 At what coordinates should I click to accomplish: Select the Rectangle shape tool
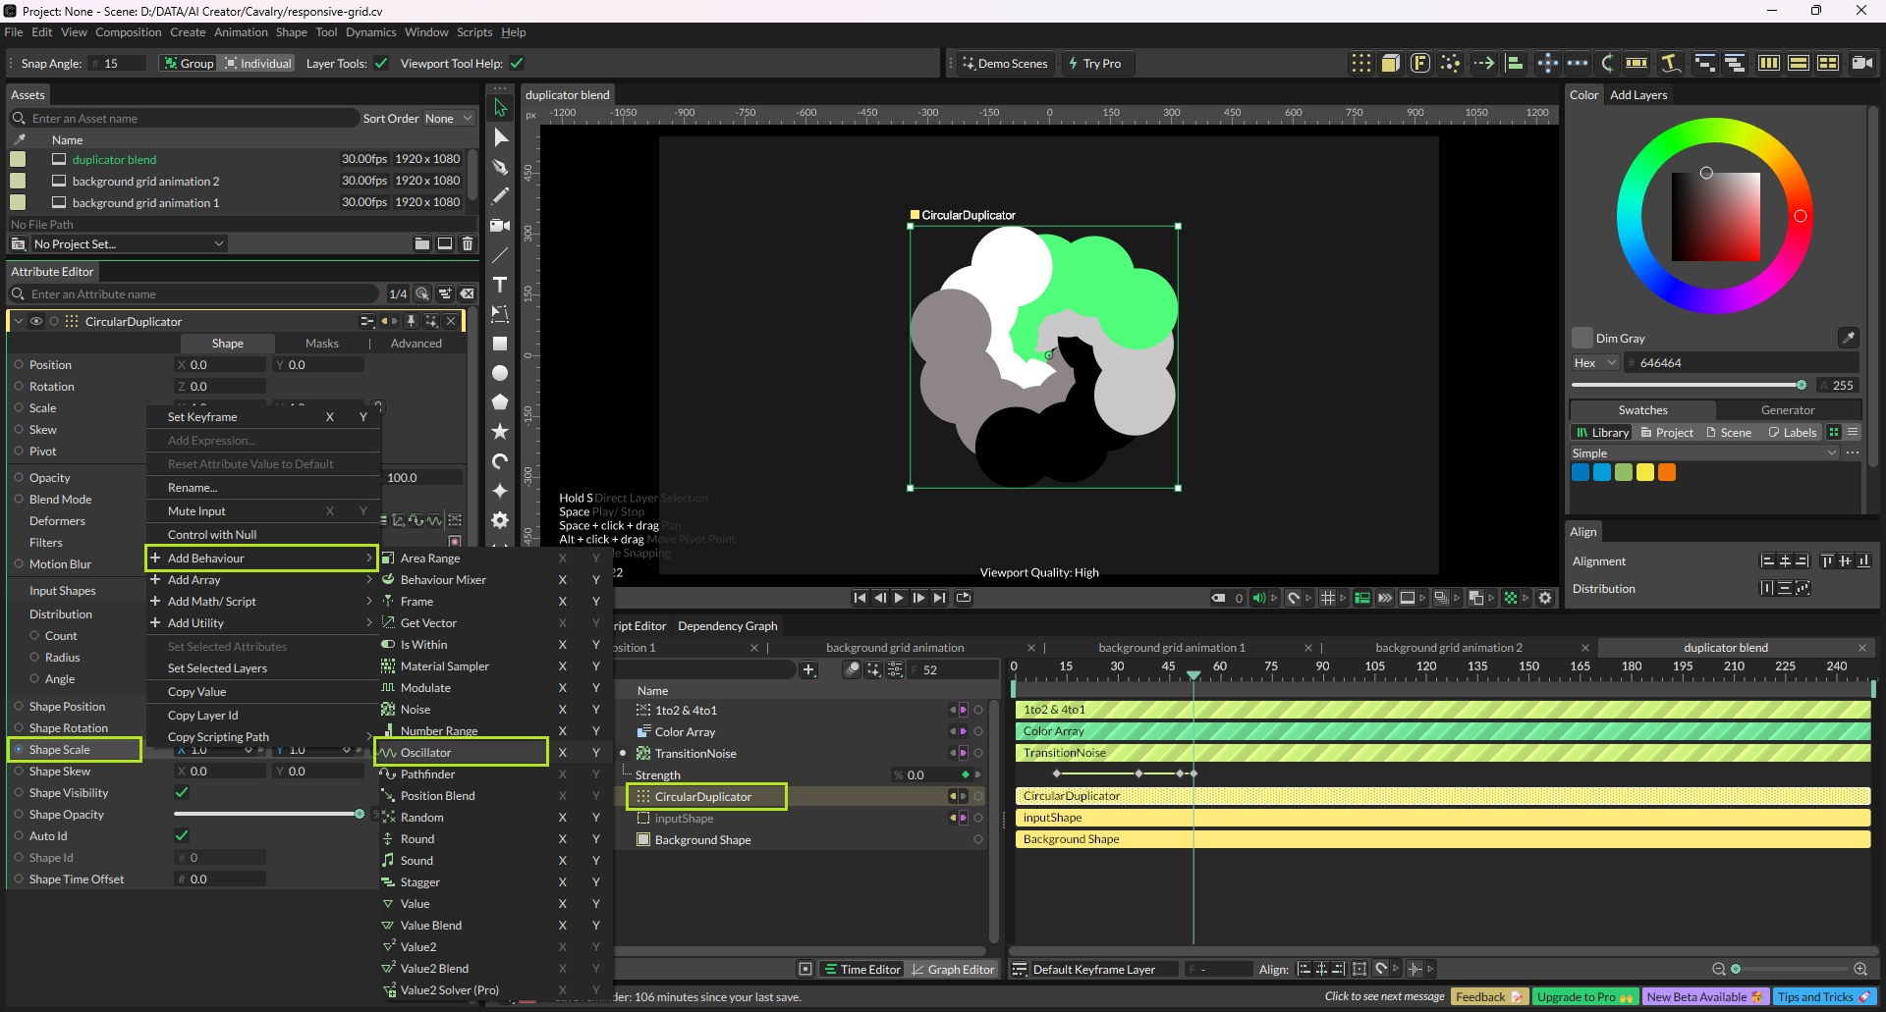[500, 344]
